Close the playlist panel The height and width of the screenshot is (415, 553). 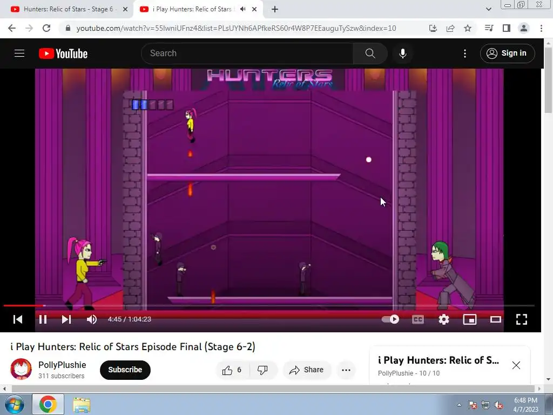click(x=516, y=365)
